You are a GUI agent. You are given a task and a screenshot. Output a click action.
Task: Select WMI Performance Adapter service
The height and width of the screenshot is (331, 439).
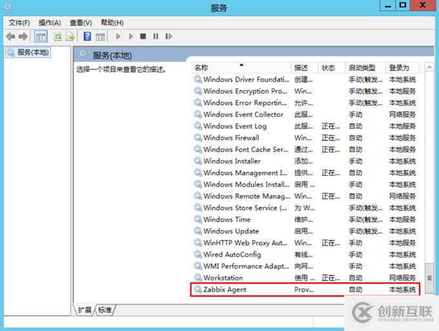tap(305, 266)
